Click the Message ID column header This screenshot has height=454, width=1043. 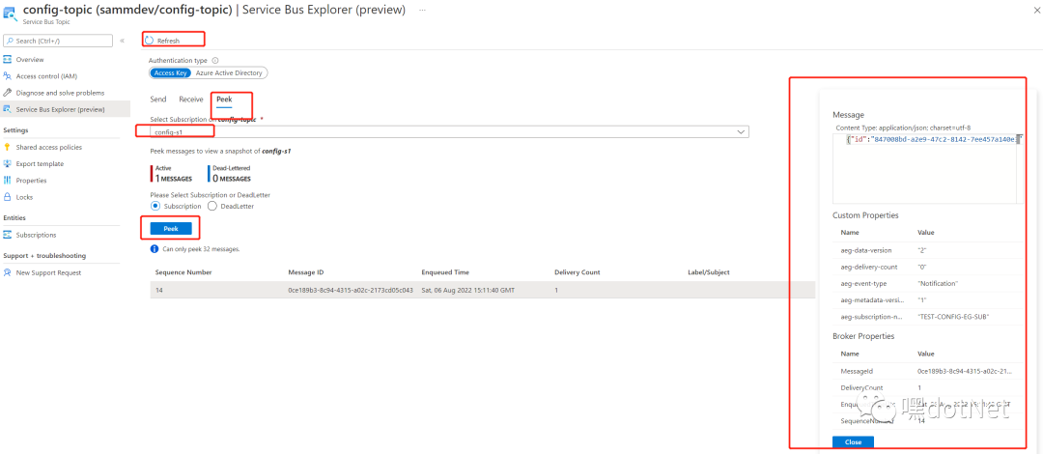(306, 272)
